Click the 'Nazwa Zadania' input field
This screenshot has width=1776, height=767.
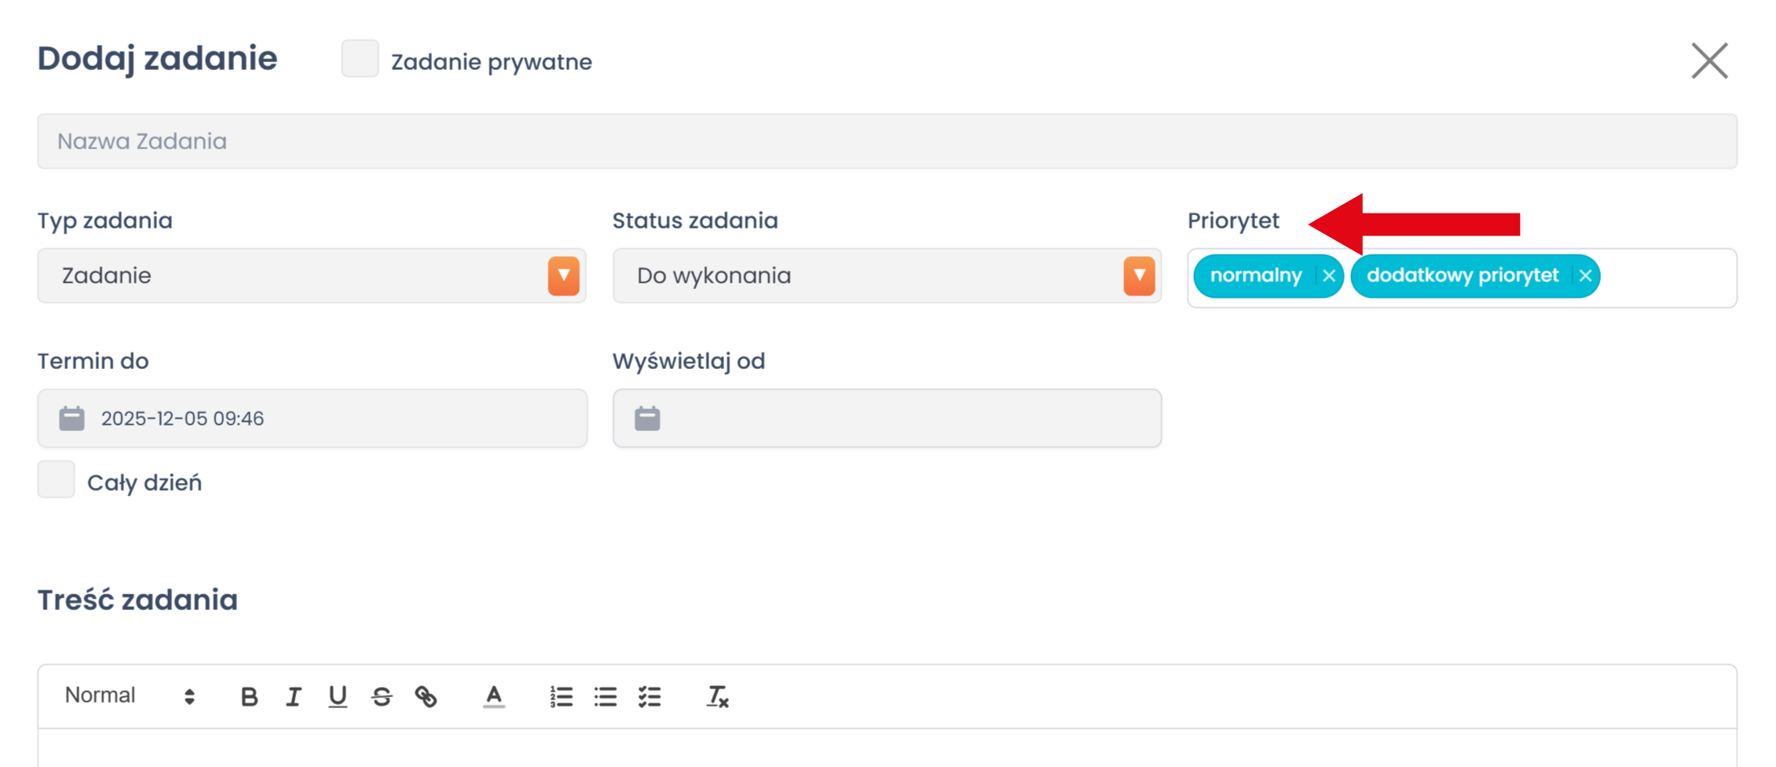[x=886, y=141]
